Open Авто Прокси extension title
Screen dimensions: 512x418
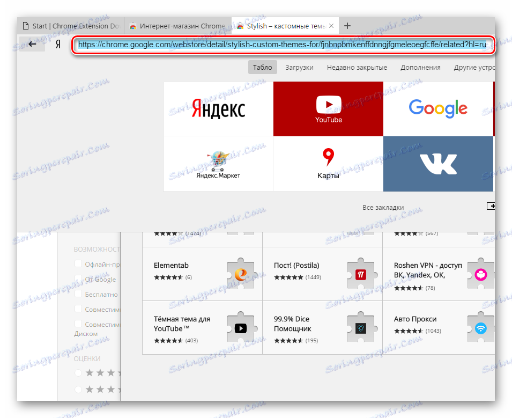(415, 319)
